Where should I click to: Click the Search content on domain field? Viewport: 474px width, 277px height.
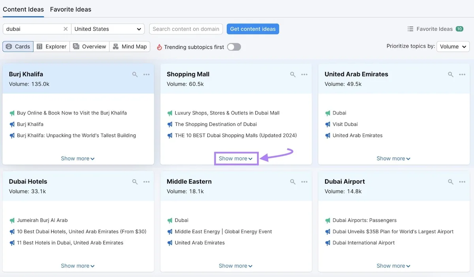click(x=186, y=29)
